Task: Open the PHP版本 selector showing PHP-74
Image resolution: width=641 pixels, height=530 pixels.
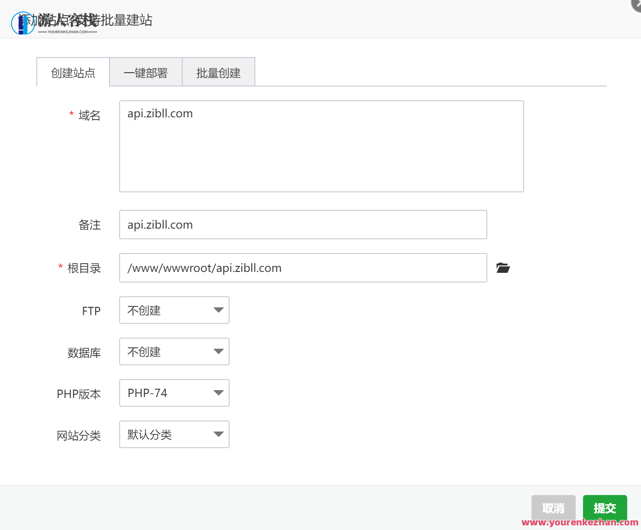Action: tap(174, 393)
